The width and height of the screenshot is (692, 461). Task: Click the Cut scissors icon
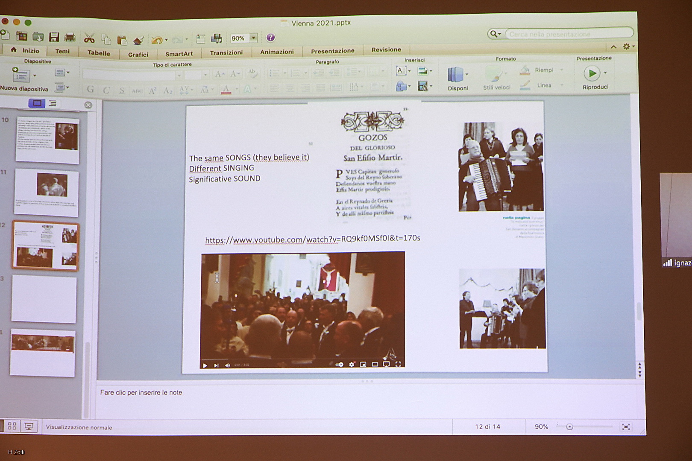click(x=89, y=38)
